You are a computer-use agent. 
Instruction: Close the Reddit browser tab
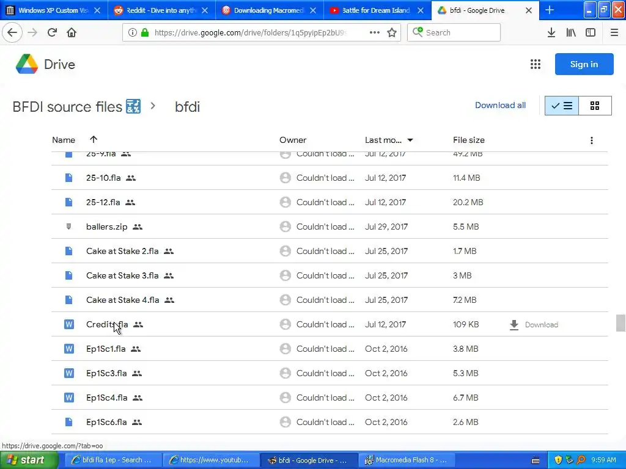[x=205, y=10]
